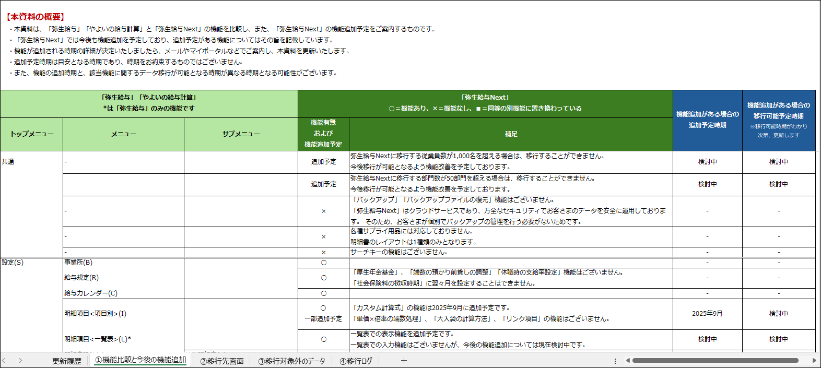This screenshot has width=821, height=368.
Task: Select the トップメニュー column header
Action: coord(32,134)
